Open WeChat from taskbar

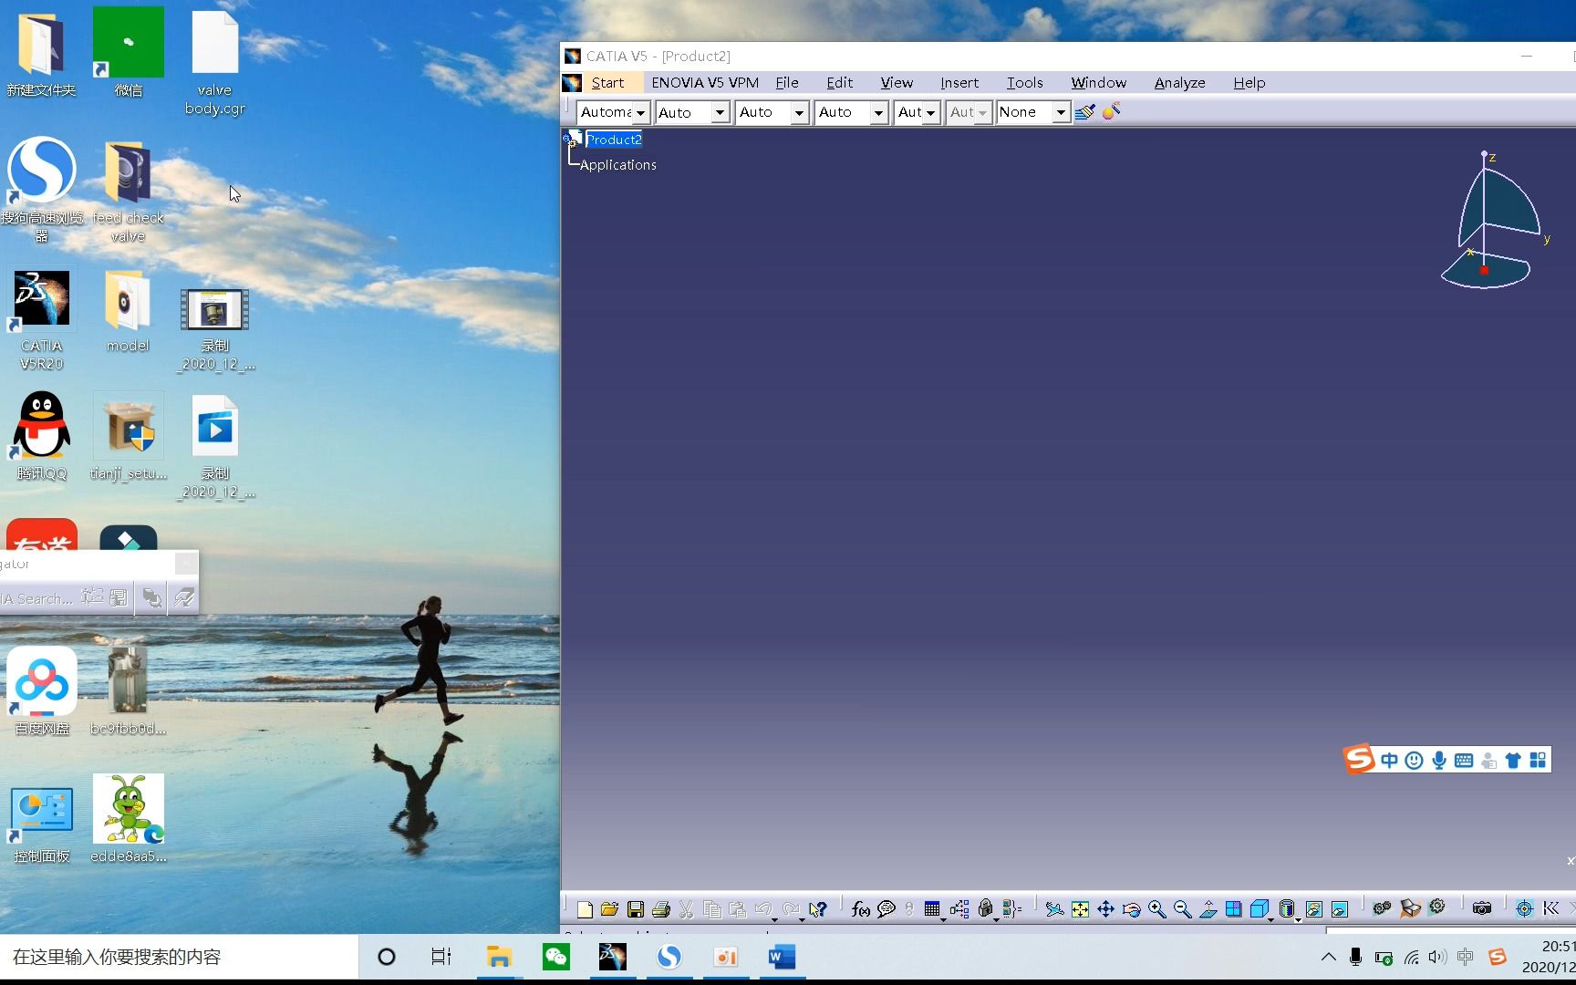tap(555, 957)
